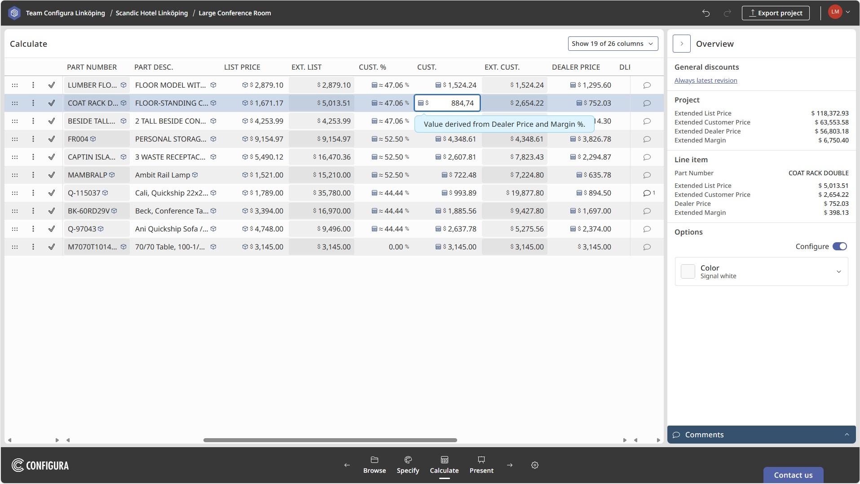Go to Team Configura Linköping breadcrumb
The width and height of the screenshot is (860, 484).
[x=66, y=13]
